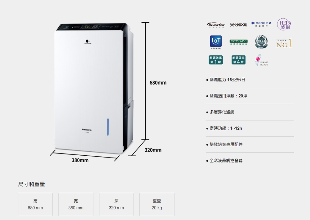The height and width of the screenshot is (220, 310).
Task: Click the 尺寸和重量 section heading
Action: (x=31, y=184)
